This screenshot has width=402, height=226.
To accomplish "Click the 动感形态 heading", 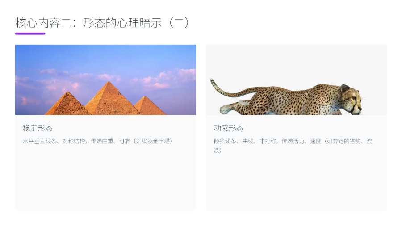I will pos(228,128).
